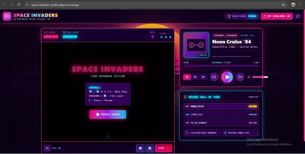Click the game panel High Score value

click(70, 37)
